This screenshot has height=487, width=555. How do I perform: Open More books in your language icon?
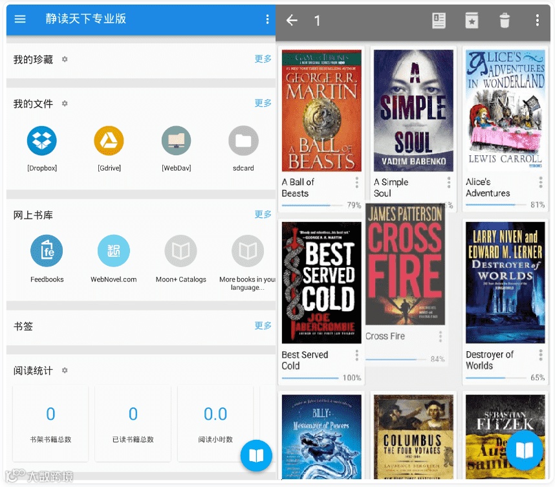tap(248, 250)
